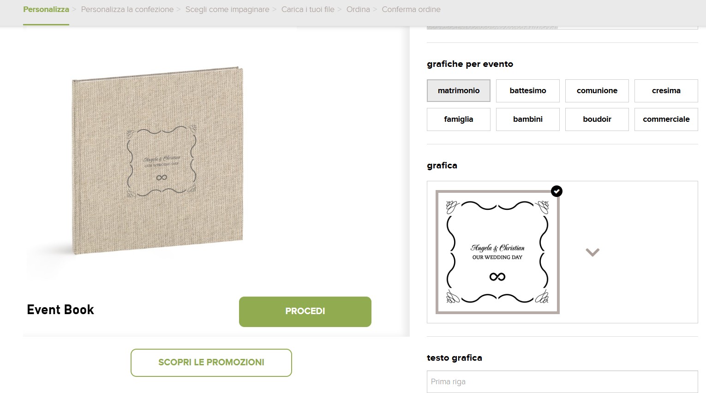Pick the boudoir event graphics
This screenshot has height=393, width=706.
(597, 119)
